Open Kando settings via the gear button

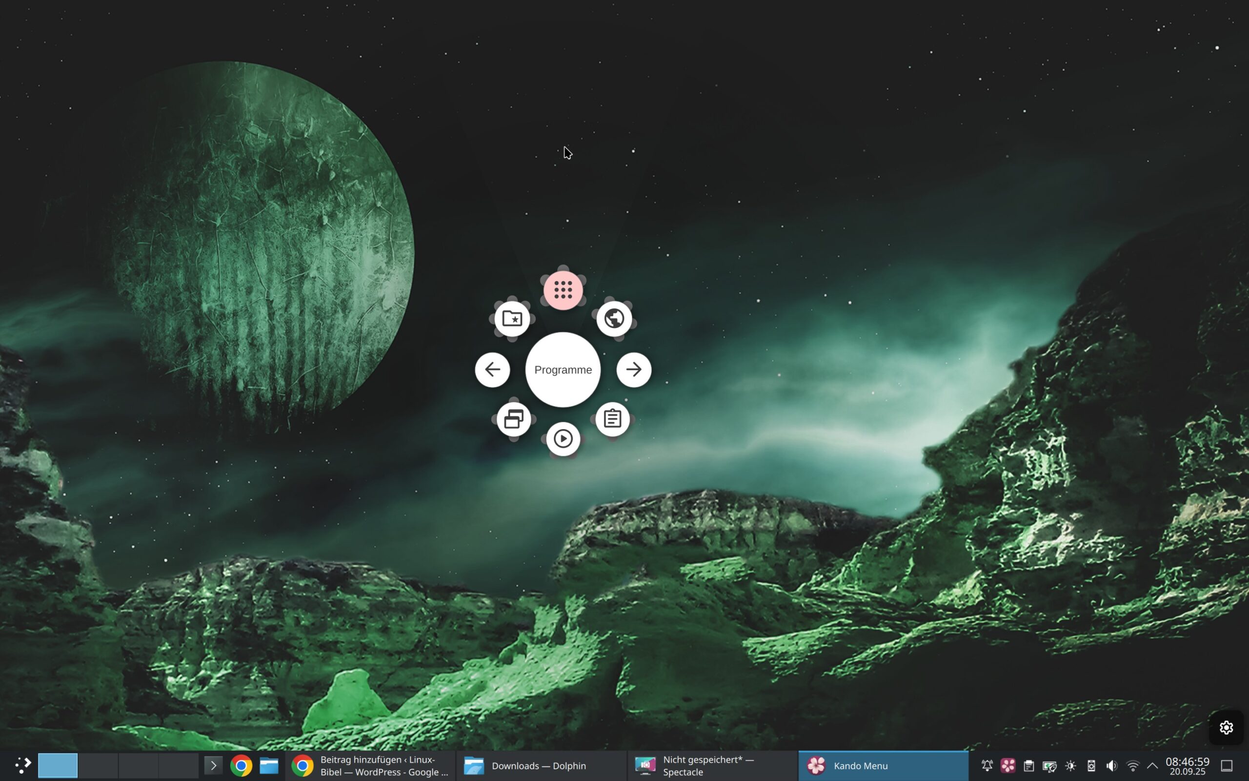1226,728
